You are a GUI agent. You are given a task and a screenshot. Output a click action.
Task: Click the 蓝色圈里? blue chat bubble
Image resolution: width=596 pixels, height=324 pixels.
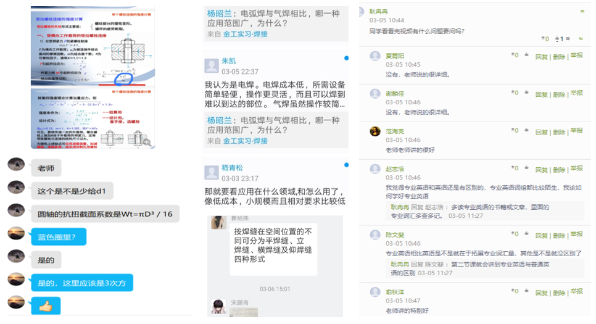point(61,236)
